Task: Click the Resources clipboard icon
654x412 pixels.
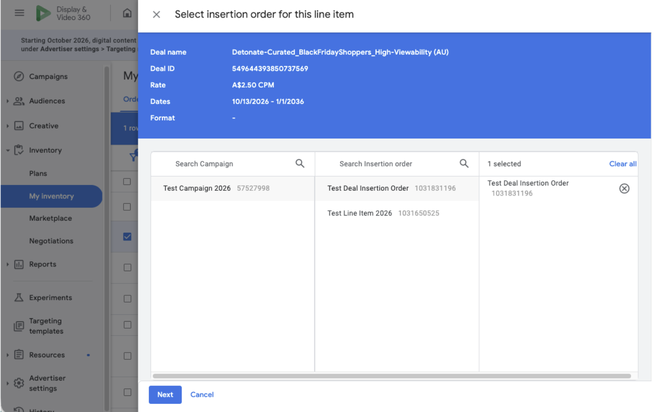Action: [x=19, y=355]
